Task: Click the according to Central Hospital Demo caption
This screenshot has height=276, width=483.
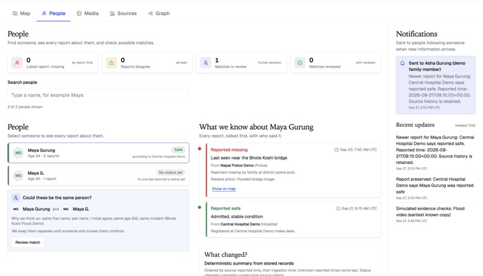Action: 159,156
